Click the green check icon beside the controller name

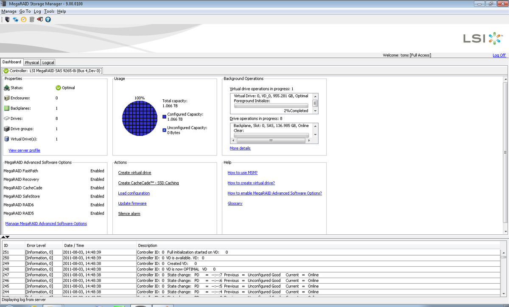(x=5, y=70)
